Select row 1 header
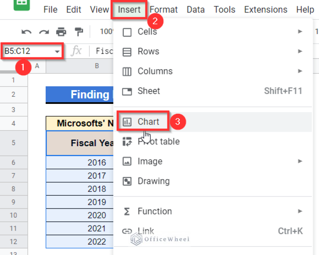 (x=14, y=80)
